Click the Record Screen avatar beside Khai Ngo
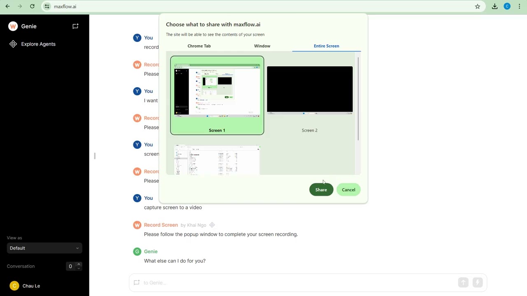The image size is (527, 296). click(137, 225)
